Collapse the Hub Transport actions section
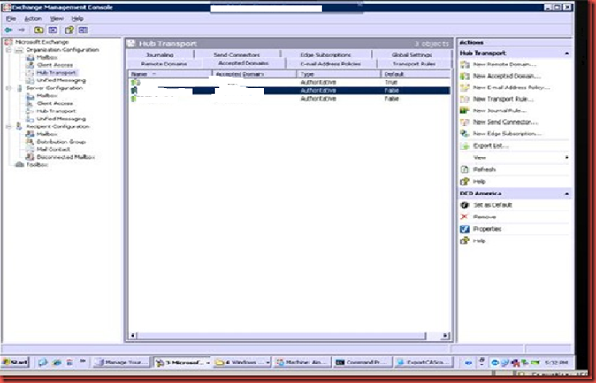This screenshot has width=596, height=383. click(566, 53)
